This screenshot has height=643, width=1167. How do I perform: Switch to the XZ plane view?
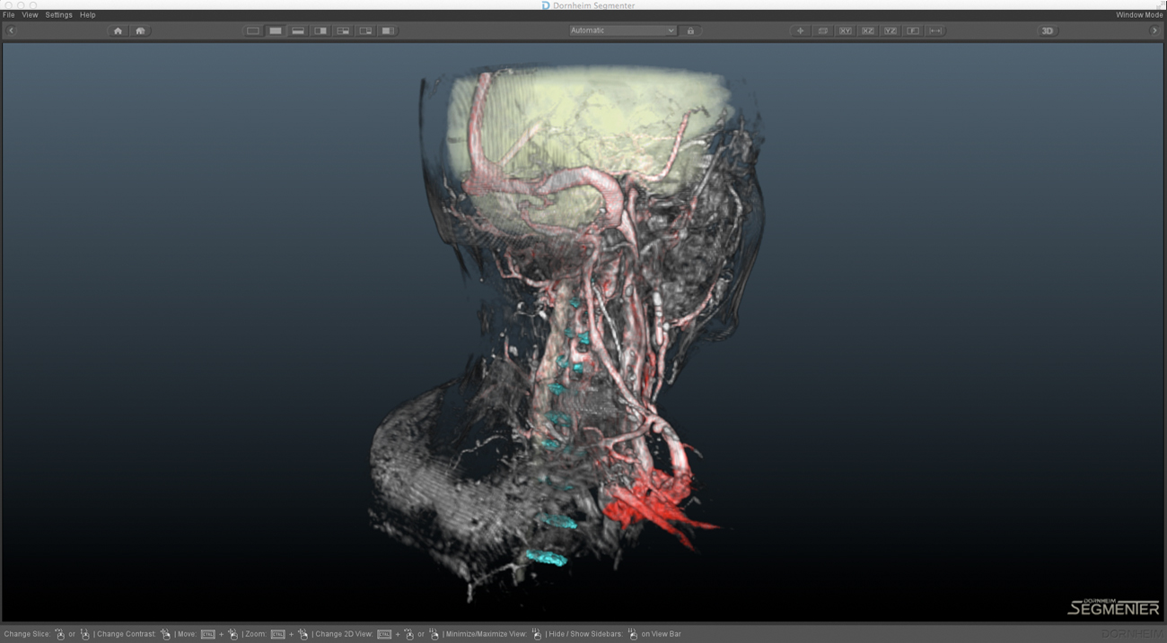pyautogui.click(x=868, y=30)
